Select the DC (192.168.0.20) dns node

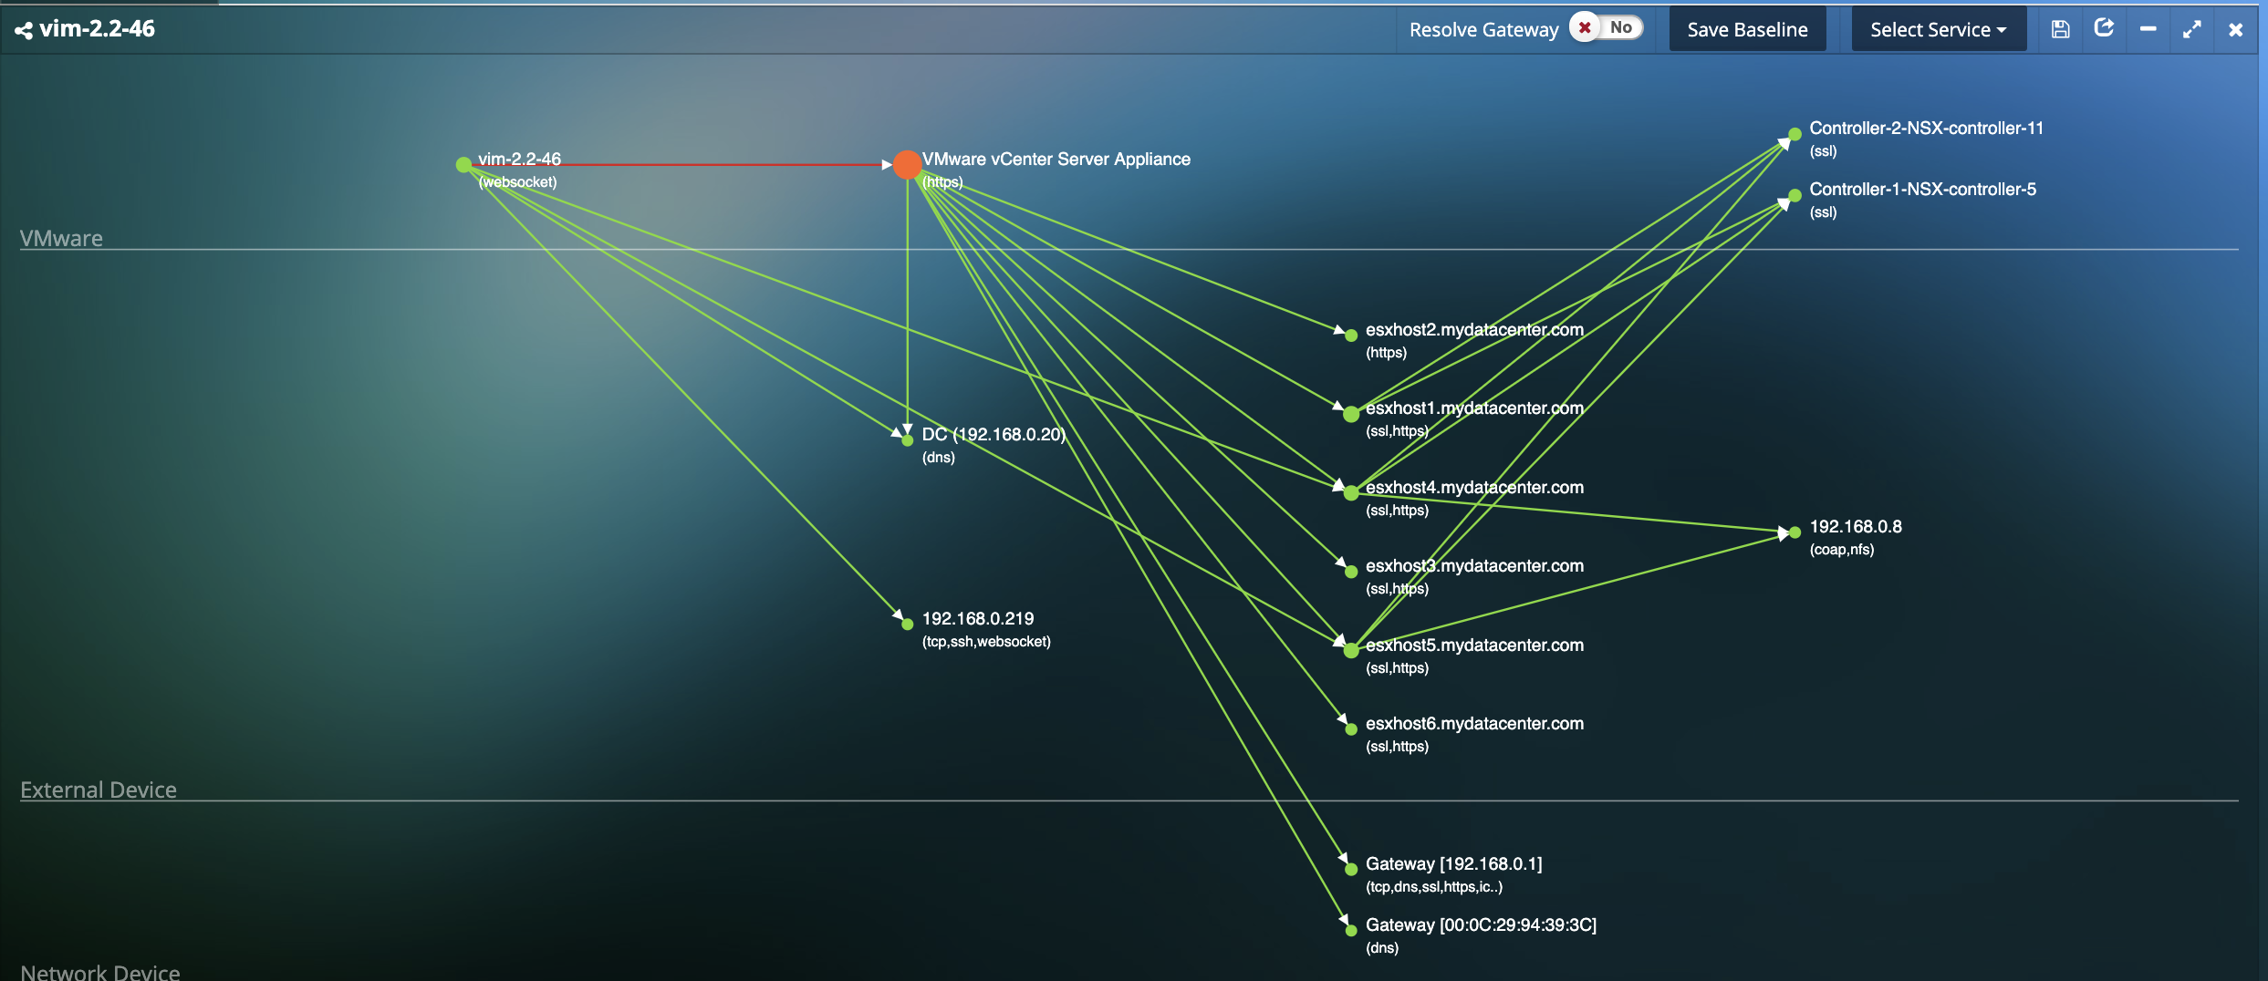906,440
